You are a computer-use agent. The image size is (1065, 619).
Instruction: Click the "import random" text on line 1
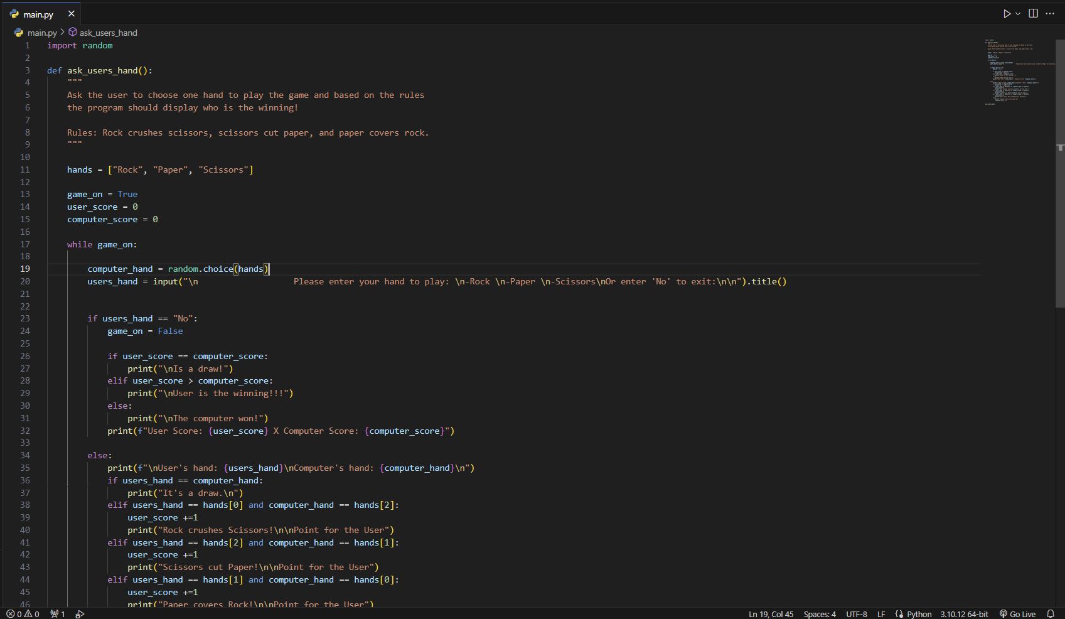tap(80, 45)
